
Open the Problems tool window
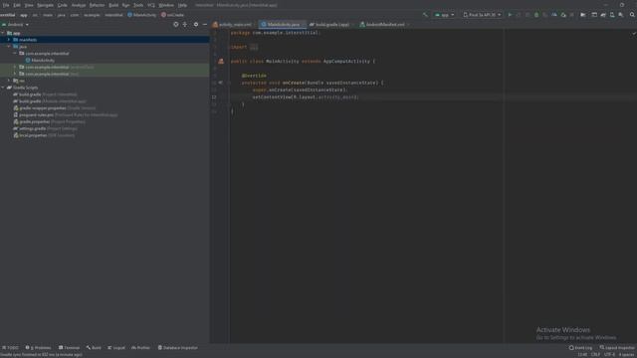(39, 348)
